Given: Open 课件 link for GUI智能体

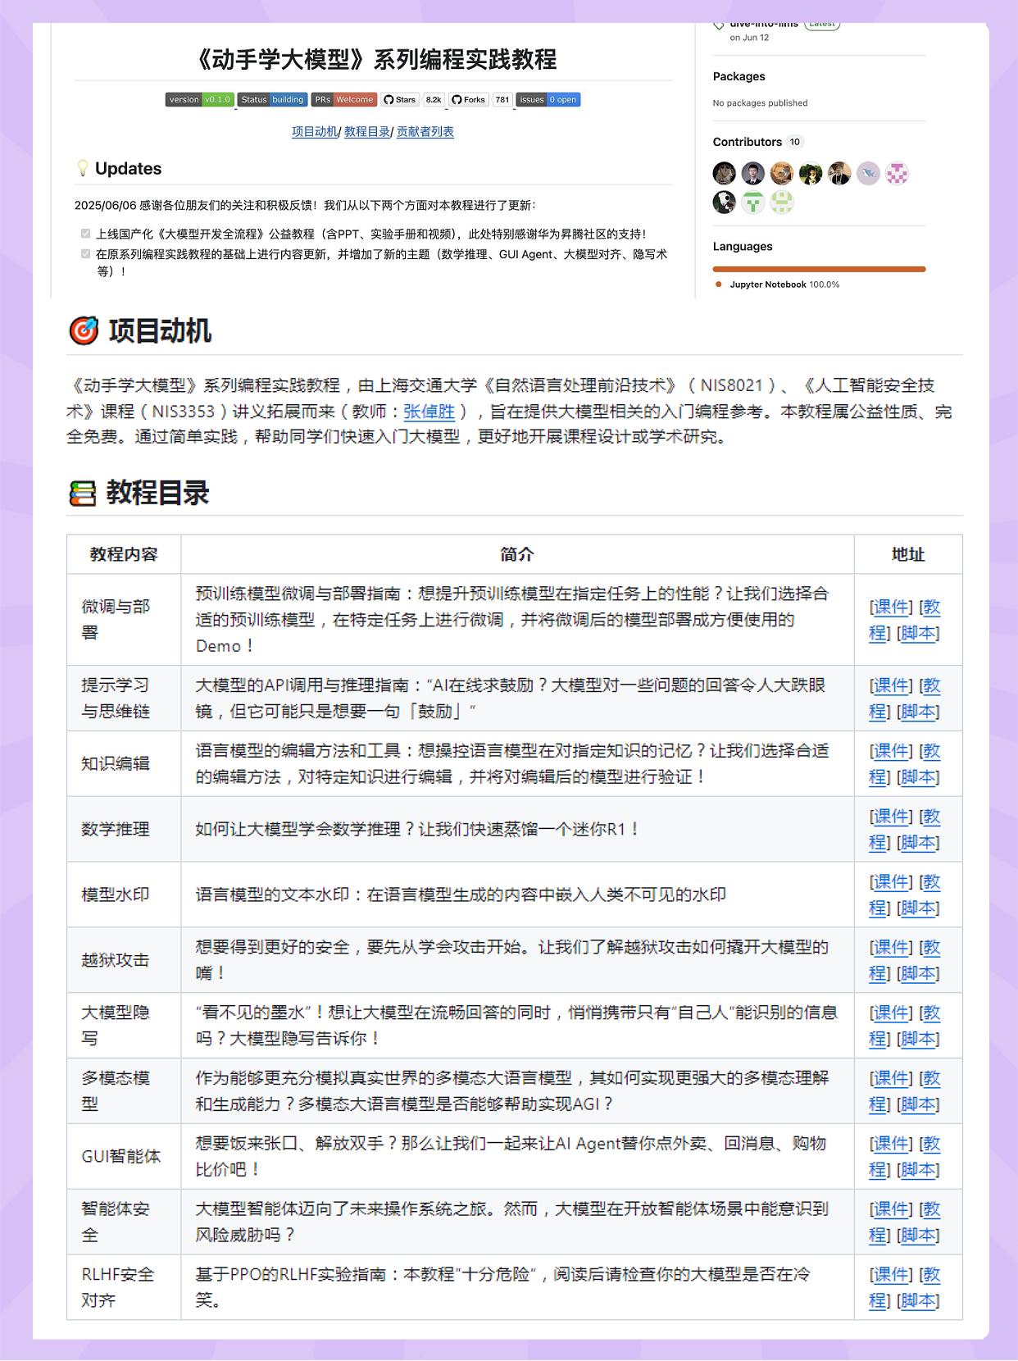Looking at the screenshot, I should (892, 1144).
